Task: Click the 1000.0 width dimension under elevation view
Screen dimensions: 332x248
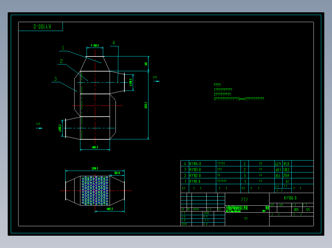Action: coord(95,147)
